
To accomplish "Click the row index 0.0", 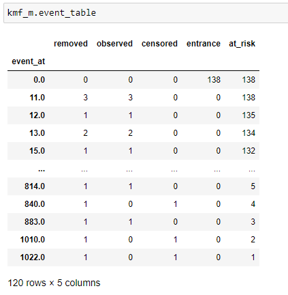I will click(39, 80).
